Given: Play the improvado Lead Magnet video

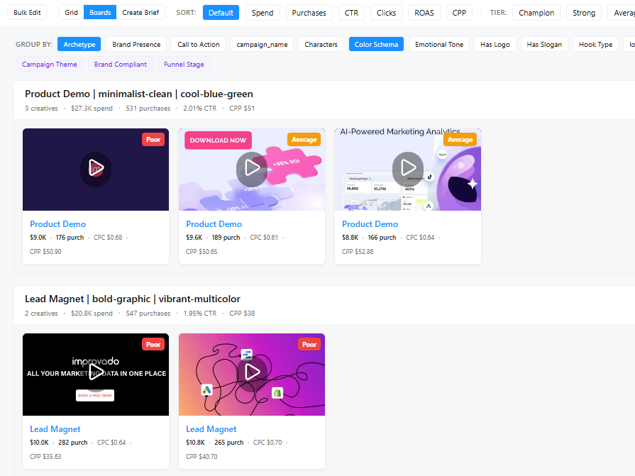Looking at the screenshot, I should tap(96, 373).
